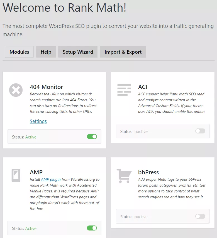Follow the AMP plugin link
The height and width of the screenshot is (238, 217).
[x=51, y=179]
